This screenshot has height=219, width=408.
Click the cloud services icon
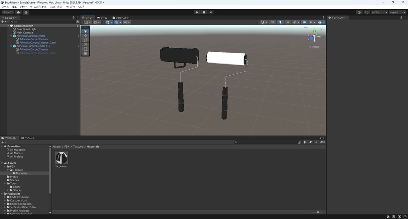[18, 12]
